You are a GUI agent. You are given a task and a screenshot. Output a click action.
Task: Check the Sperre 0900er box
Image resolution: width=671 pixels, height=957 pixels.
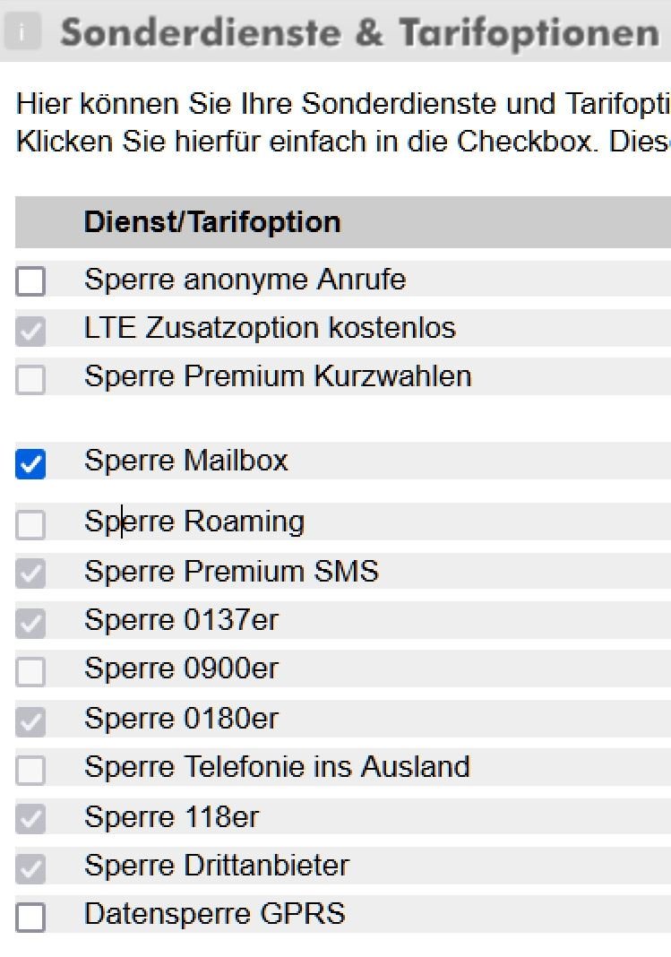[x=30, y=671]
